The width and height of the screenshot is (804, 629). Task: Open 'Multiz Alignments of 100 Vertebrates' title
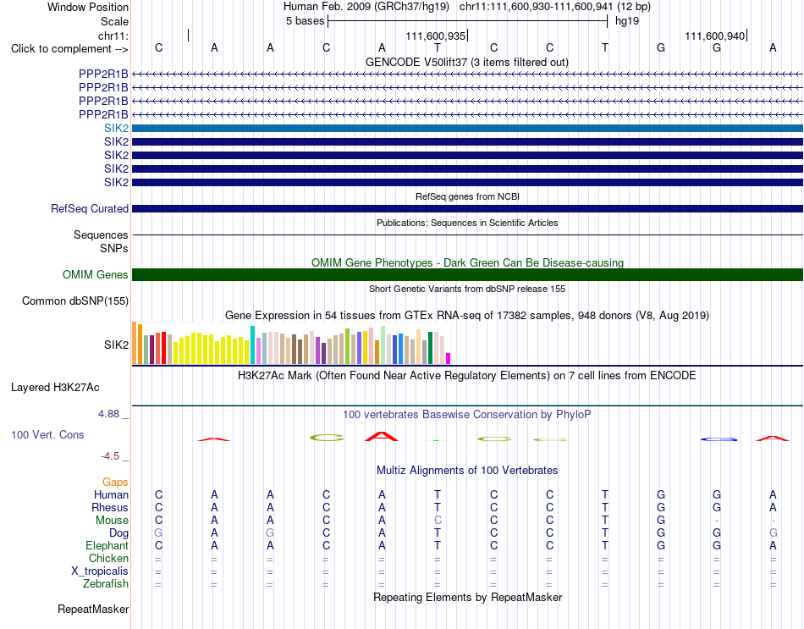tap(467, 471)
